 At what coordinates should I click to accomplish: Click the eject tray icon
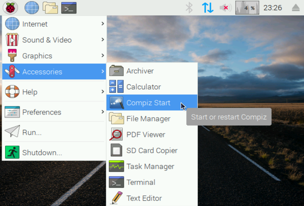(296, 8)
